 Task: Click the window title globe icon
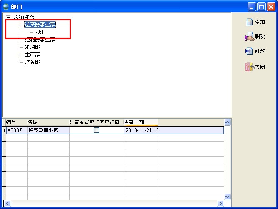point(6,6)
